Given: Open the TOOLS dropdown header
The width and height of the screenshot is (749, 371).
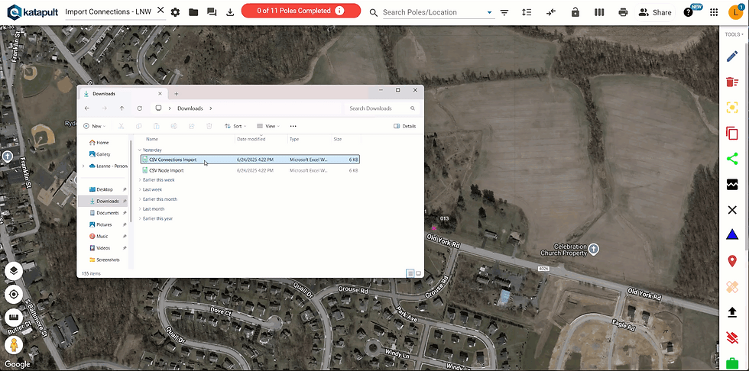Looking at the screenshot, I should click(734, 34).
